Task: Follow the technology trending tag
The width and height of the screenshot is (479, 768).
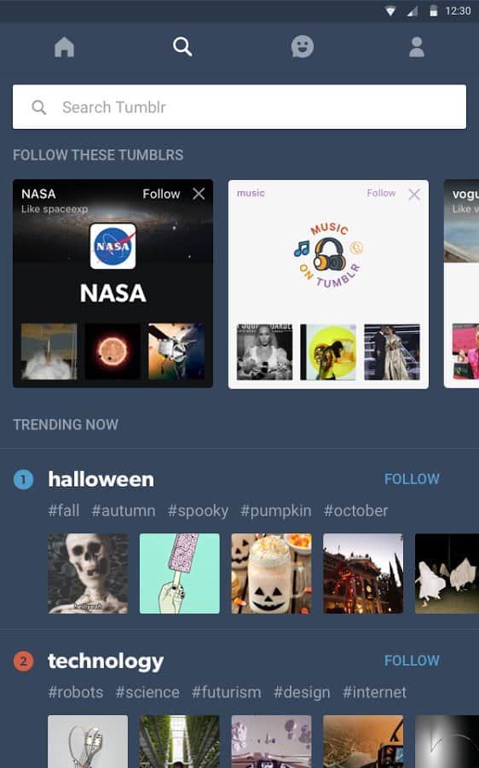Action: coord(412,660)
